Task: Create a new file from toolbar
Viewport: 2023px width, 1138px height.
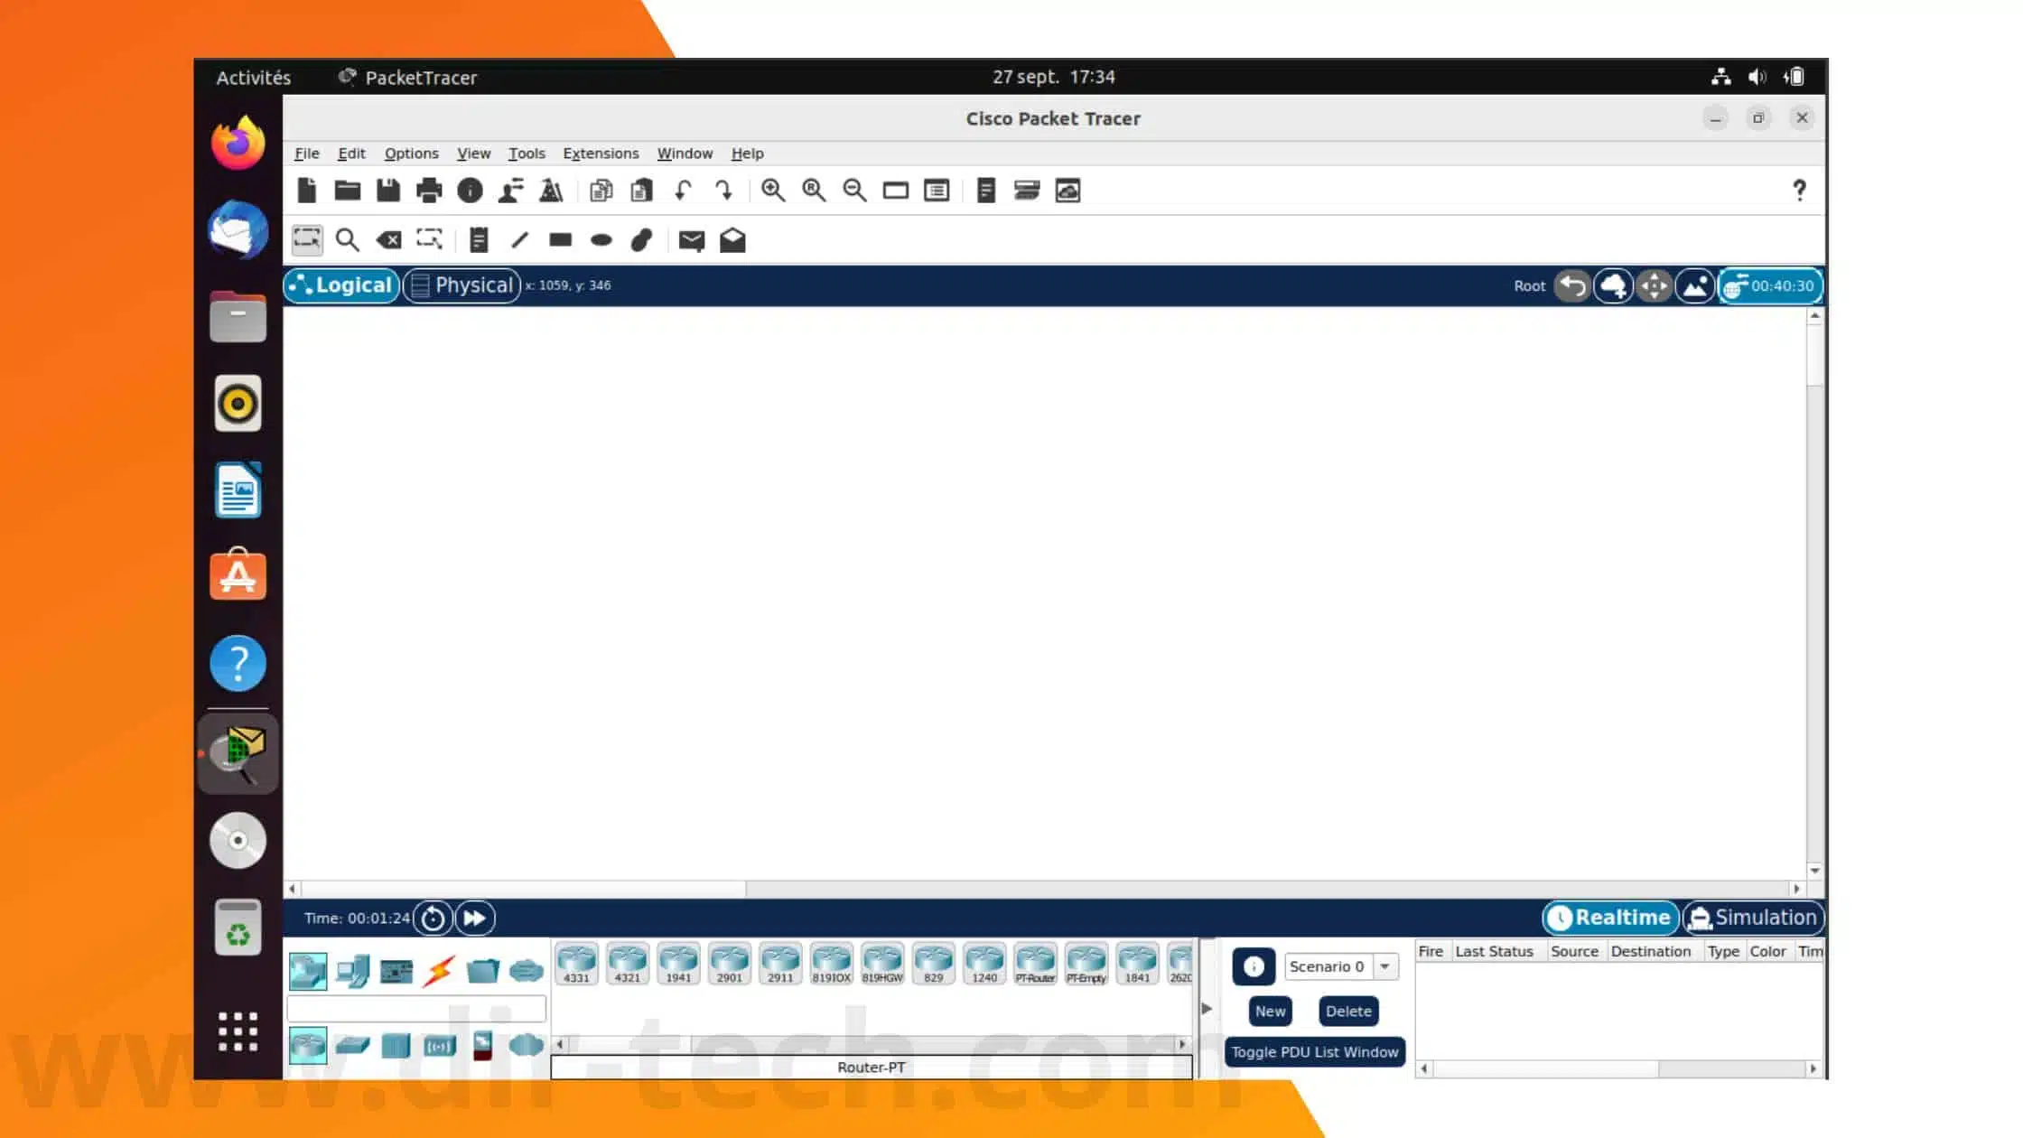Action: [x=307, y=191]
